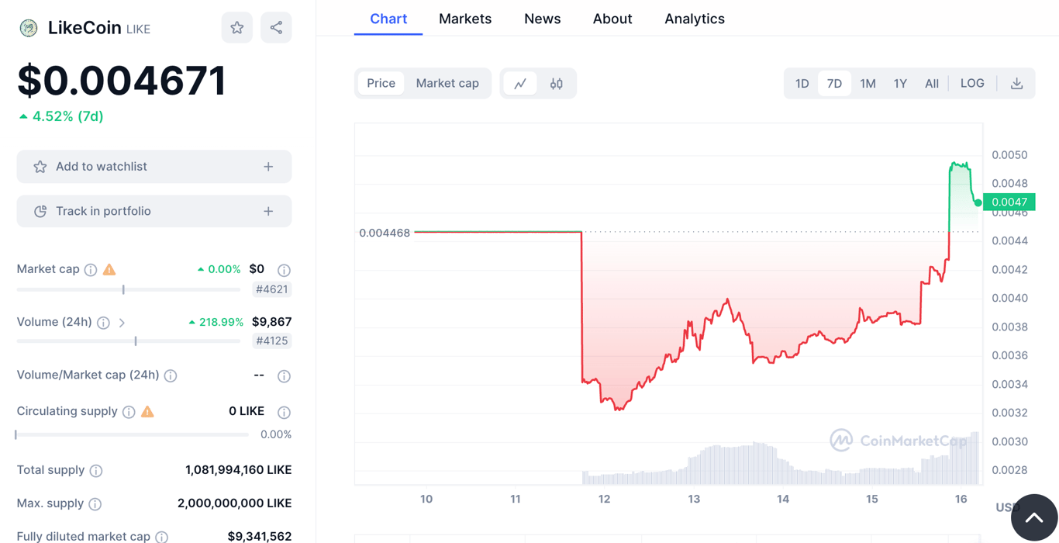Open the News tab
Screen dimensions: 1059x543
point(542,19)
